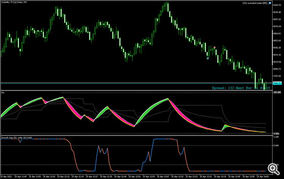Click the '25 Apr 11:47' time label

[x=21, y=176]
